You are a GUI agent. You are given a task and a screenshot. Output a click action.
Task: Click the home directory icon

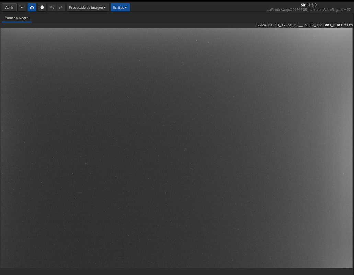point(32,8)
